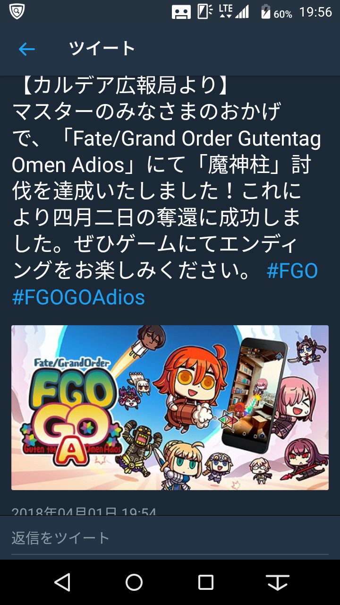Tap the Android recent apps square button
340x605 pixels.
[x=206, y=582]
